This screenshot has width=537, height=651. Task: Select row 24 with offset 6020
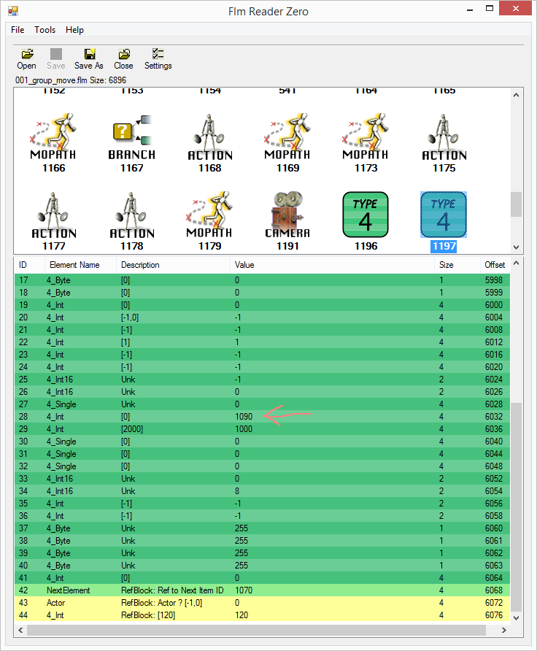tap(262, 367)
